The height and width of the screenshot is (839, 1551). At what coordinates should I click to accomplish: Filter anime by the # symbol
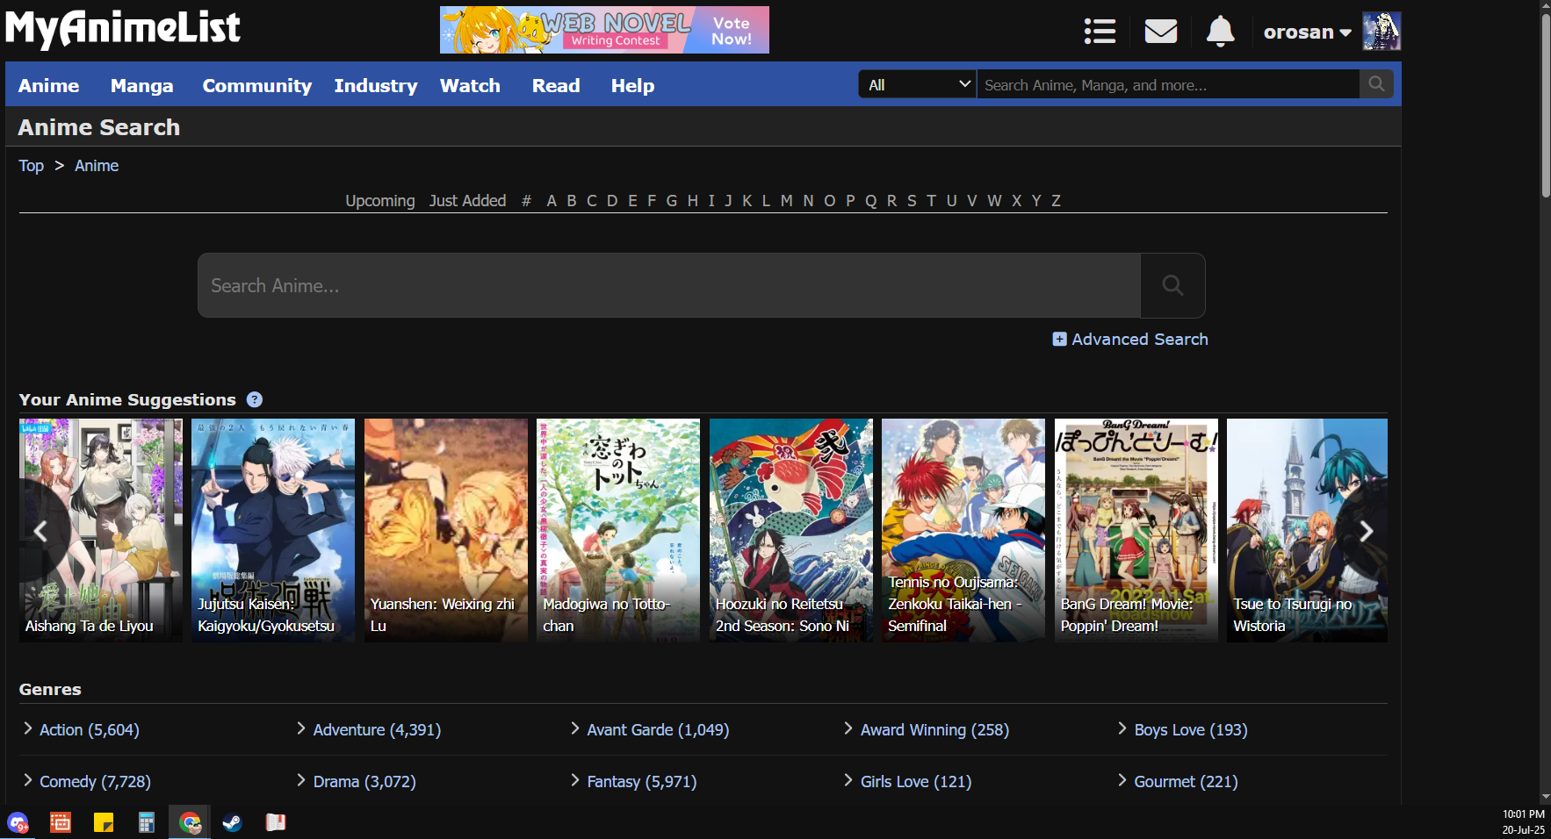pos(526,201)
